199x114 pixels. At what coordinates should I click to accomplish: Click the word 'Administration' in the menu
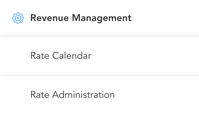[84, 95]
